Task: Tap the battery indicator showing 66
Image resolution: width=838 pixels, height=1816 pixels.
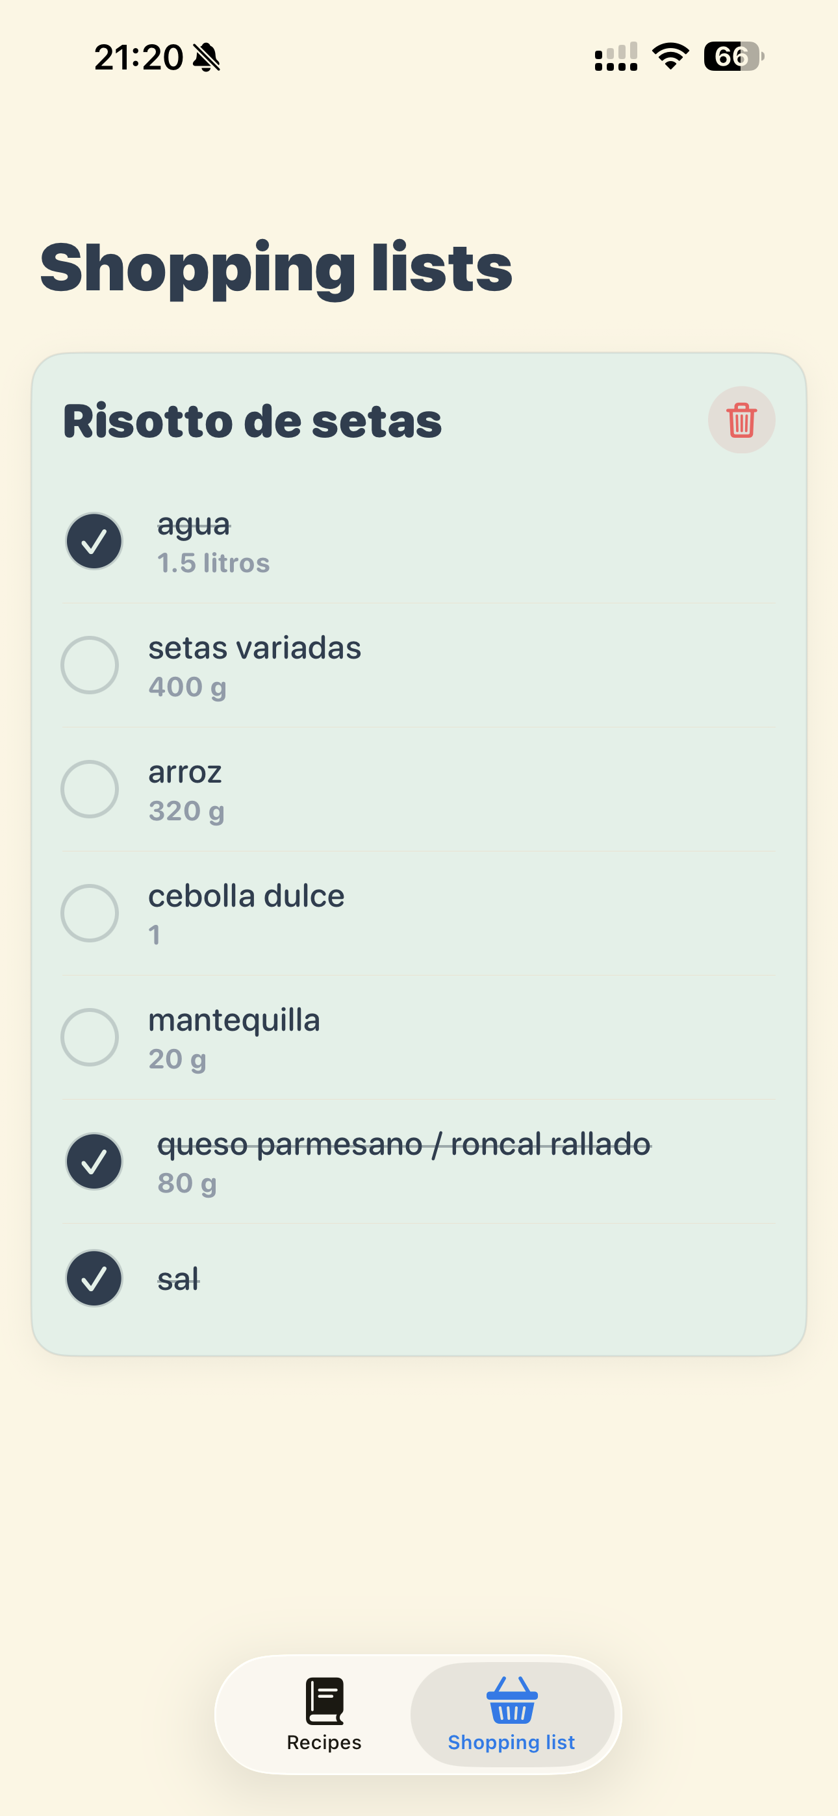Action: [x=733, y=57]
